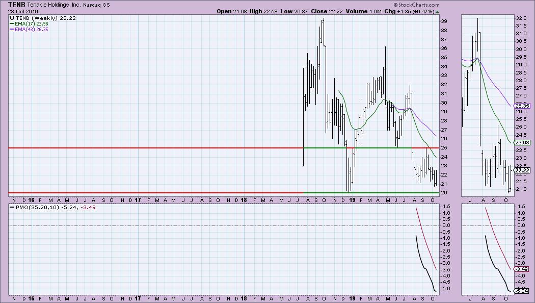Click the green up-arrow change indicator

click(437, 12)
